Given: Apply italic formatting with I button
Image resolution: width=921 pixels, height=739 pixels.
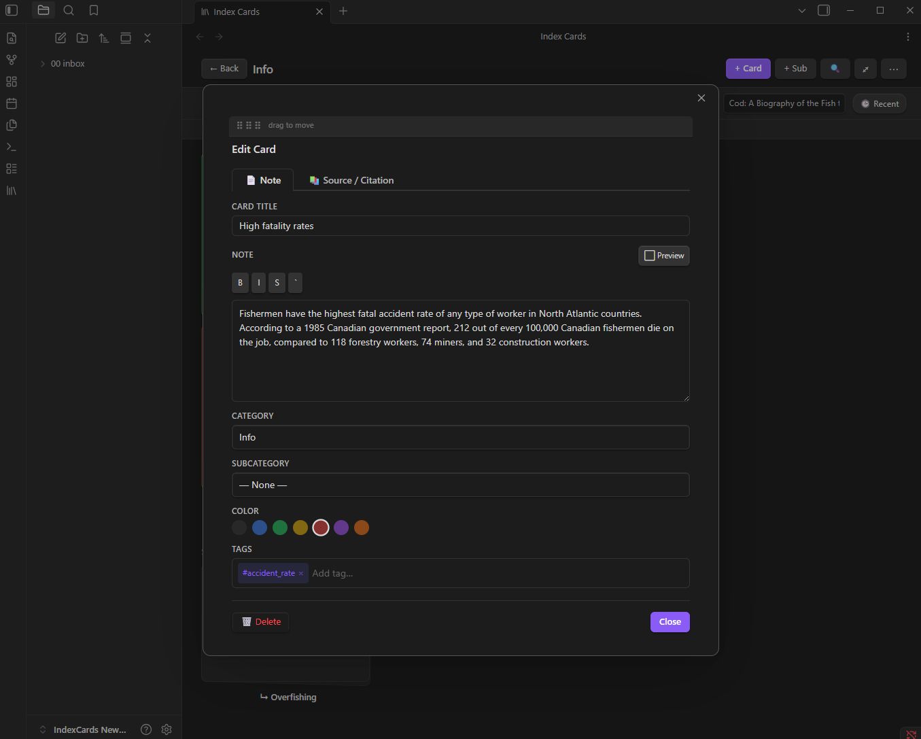Looking at the screenshot, I should point(258,283).
